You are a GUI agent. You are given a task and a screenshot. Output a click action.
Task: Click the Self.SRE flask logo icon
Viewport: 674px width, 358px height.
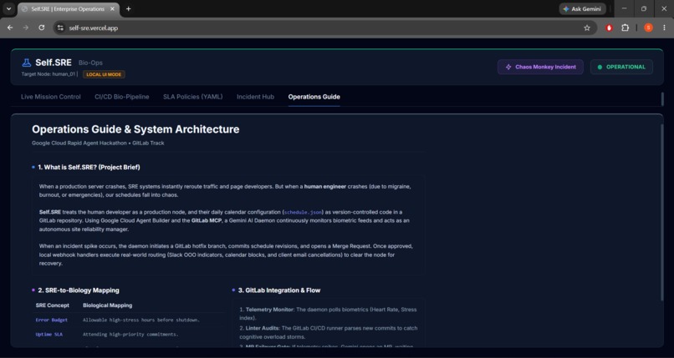click(x=27, y=63)
